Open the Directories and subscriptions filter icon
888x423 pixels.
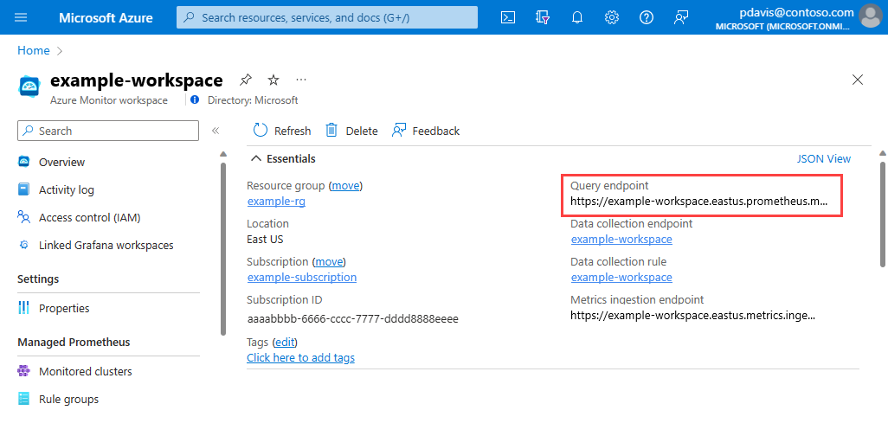click(543, 17)
